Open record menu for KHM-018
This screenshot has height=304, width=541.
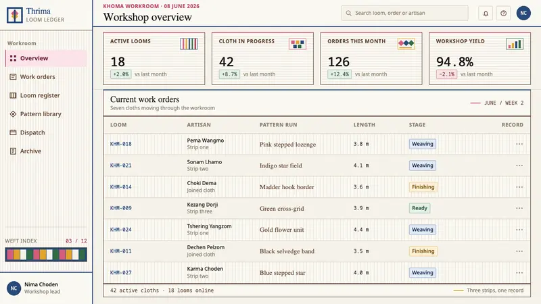(x=519, y=144)
